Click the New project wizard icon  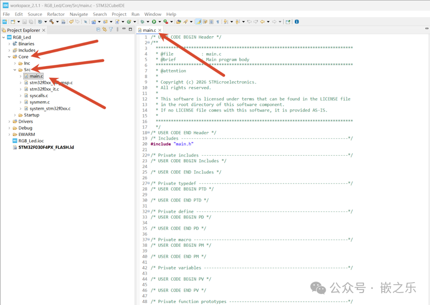point(13,22)
